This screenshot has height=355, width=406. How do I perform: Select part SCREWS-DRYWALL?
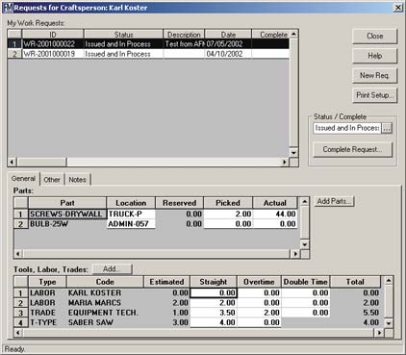click(67, 214)
